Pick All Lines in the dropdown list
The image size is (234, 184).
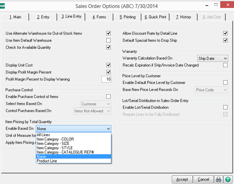coord(43,135)
